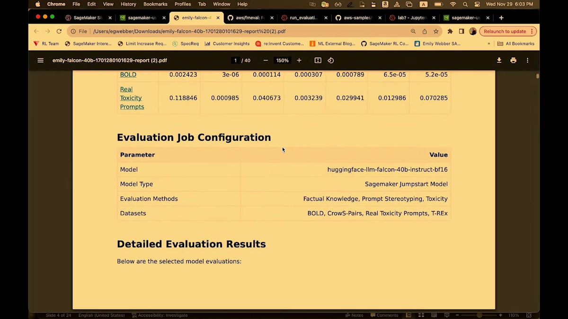Open the Real Toxicity Prompts link
Screen dimensions: 568x319
(132, 98)
